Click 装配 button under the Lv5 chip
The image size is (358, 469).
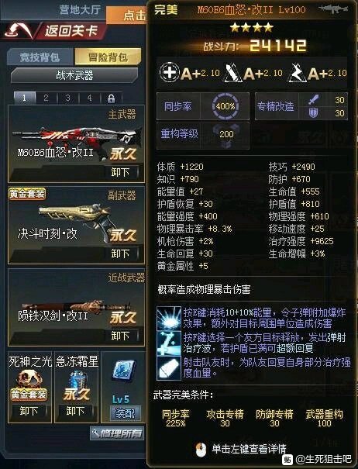coord(125,413)
